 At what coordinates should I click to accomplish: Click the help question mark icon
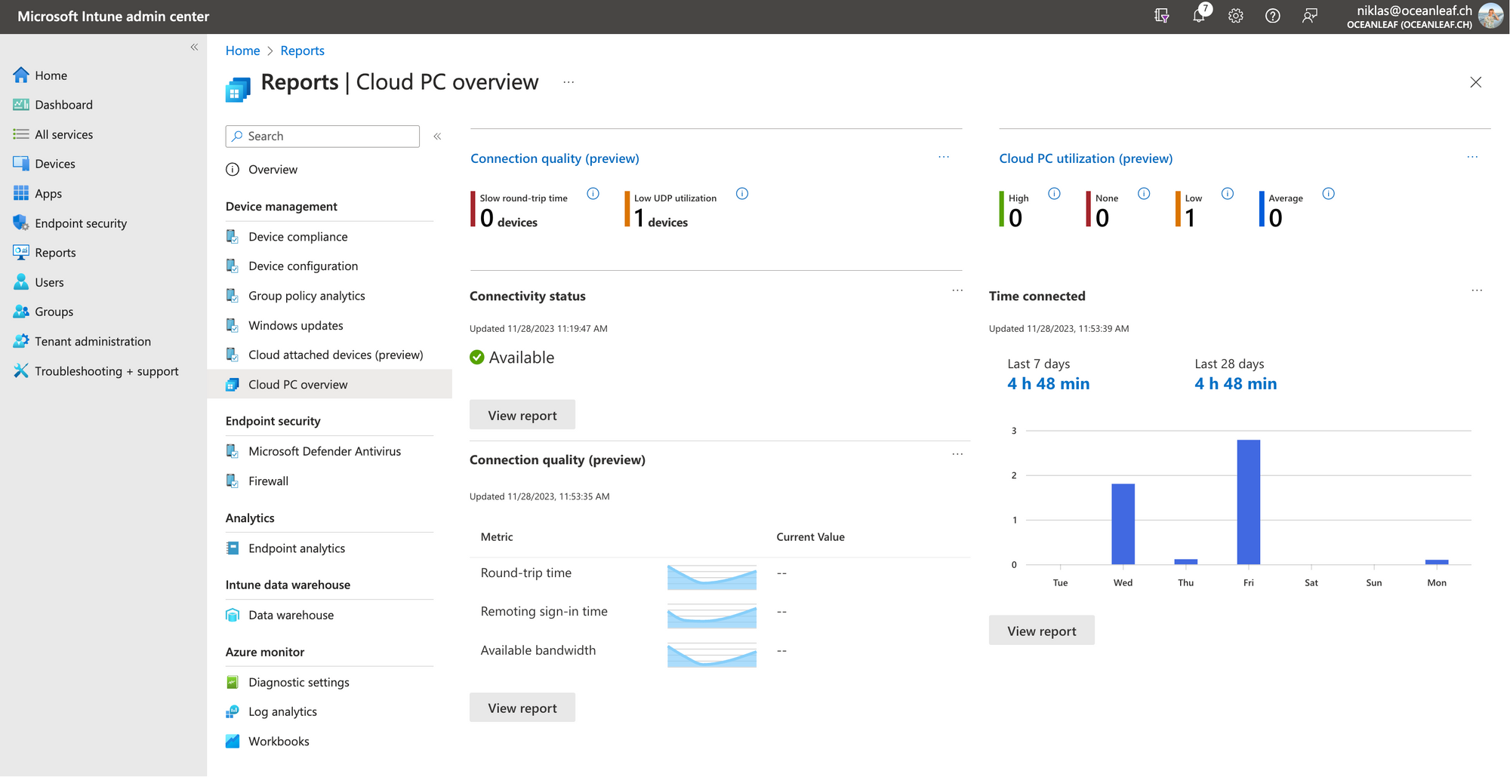point(1273,16)
